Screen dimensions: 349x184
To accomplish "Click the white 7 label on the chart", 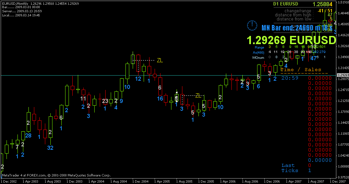I will click(17, 147).
